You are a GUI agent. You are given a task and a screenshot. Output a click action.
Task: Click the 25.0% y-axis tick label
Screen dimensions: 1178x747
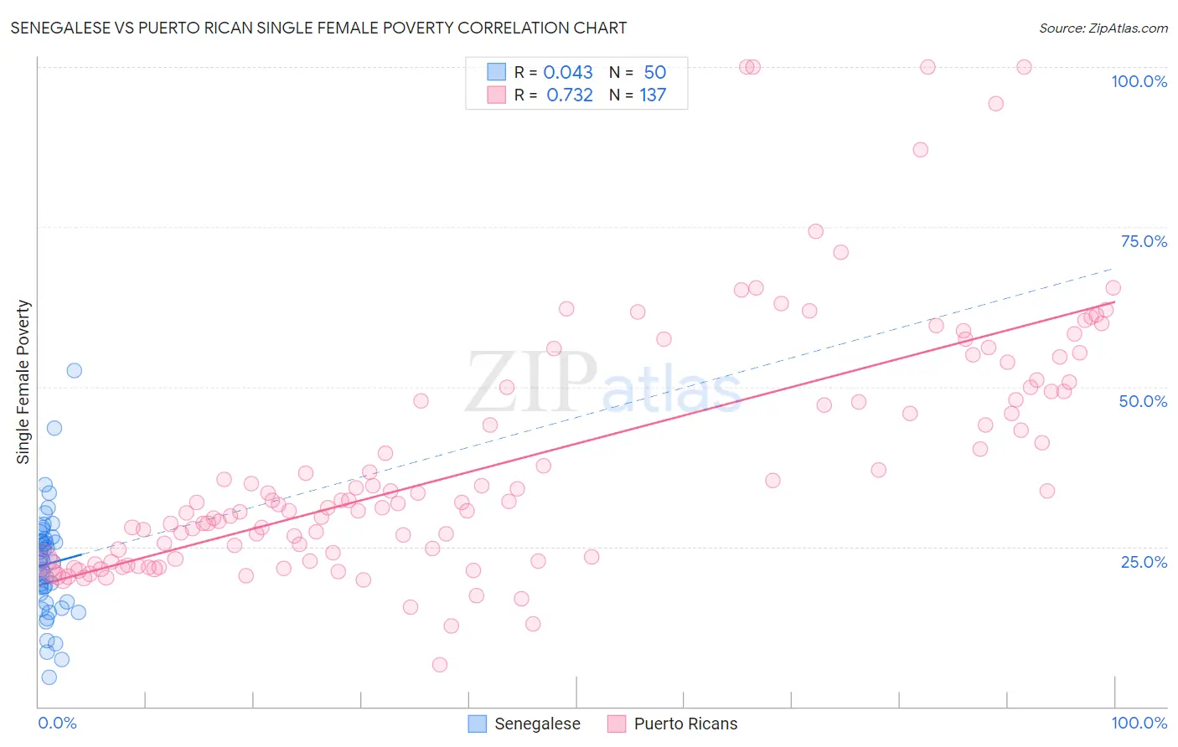(x=1144, y=561)
